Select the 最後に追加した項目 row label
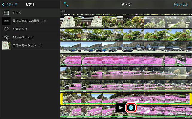This screenshot has height=119, width=192. pyautogui.click(x=26, y=21)
